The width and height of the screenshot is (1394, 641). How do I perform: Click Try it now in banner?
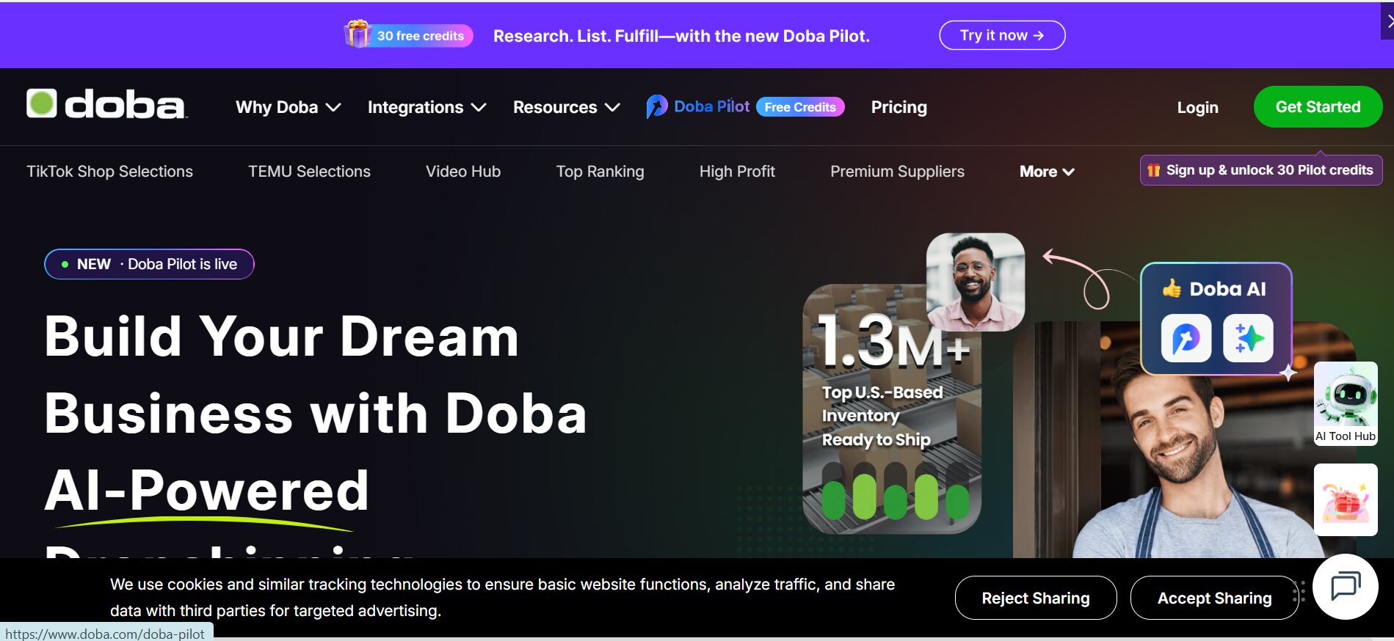1002,35
